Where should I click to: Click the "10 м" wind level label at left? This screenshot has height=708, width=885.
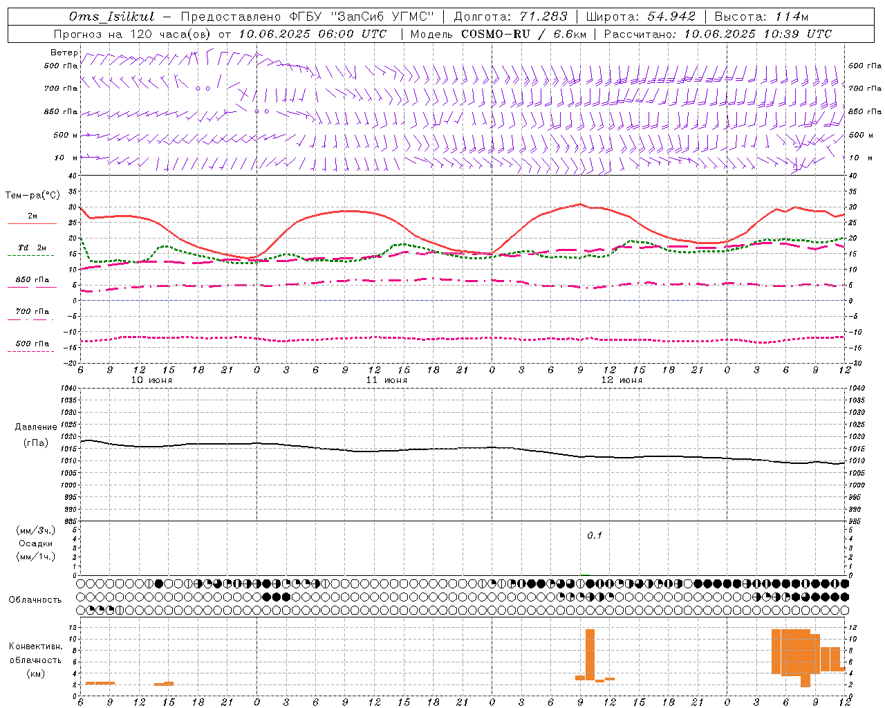[66, 158]
